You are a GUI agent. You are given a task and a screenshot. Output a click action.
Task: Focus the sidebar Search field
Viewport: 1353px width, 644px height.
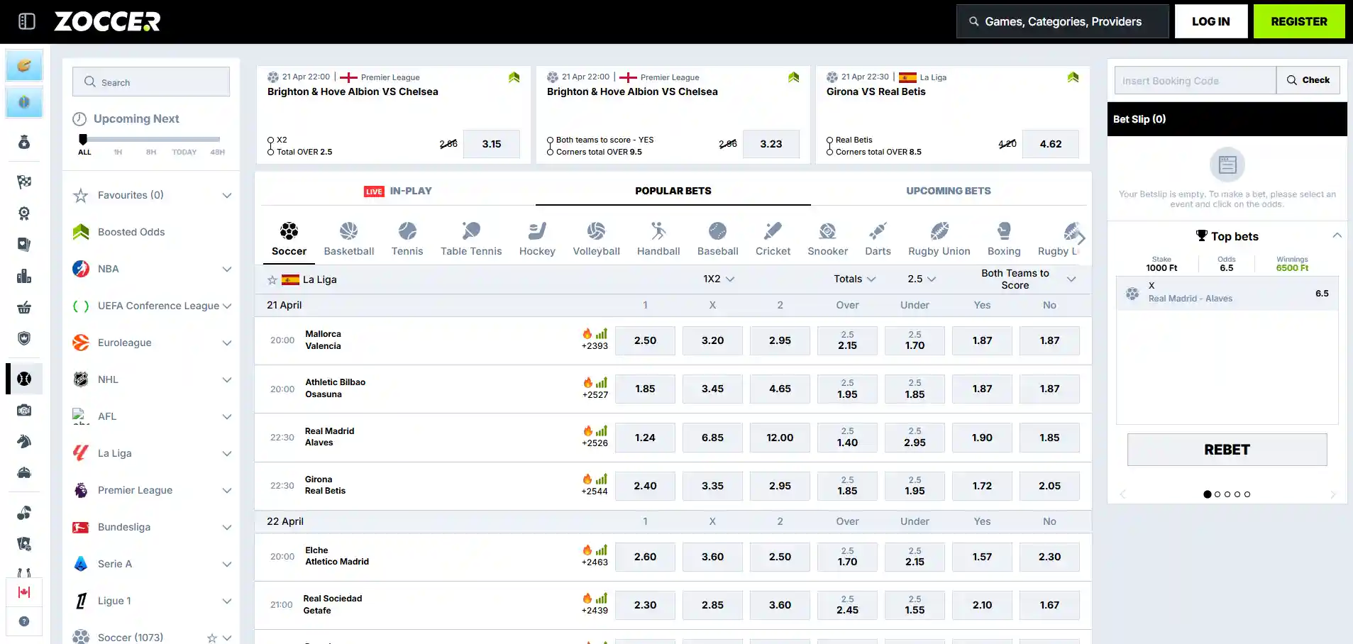pos(151,82)
